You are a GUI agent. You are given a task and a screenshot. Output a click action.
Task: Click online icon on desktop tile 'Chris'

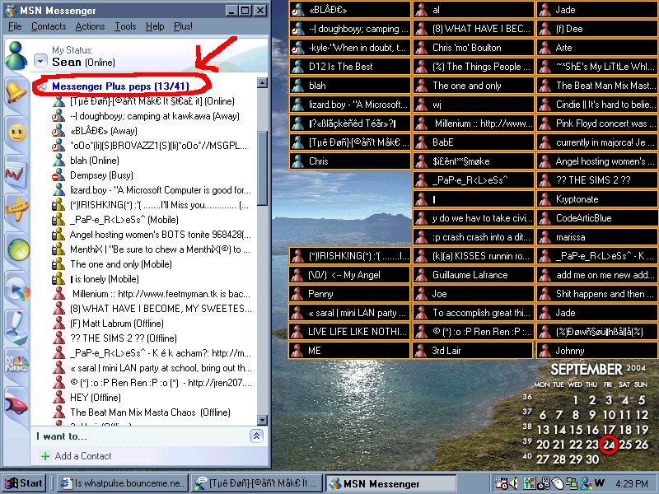click(x=297, y=161)
